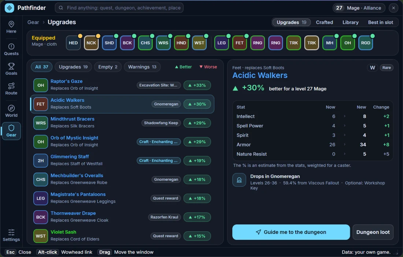Filter list by All 37
403x257 pixels.
pos(42,67)
